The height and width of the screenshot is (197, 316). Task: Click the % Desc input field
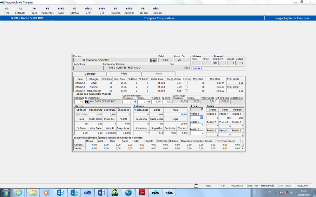pyautogui.click(x=156, y=102)
